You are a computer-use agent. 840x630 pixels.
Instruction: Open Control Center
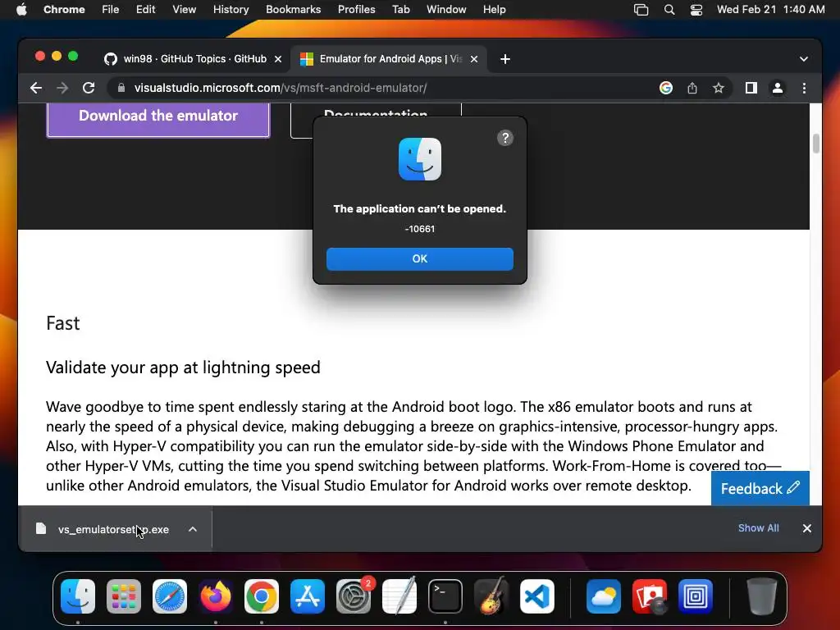click(x=696, y=10)
